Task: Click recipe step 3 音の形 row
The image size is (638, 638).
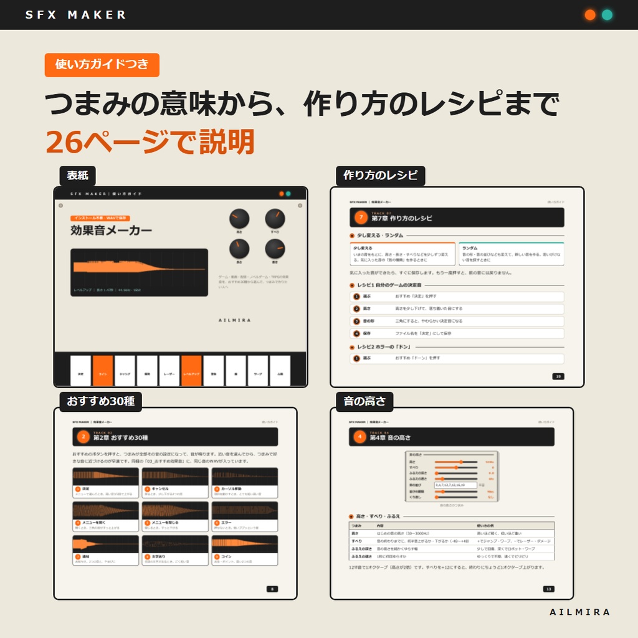Action: [x=457, y=321]
